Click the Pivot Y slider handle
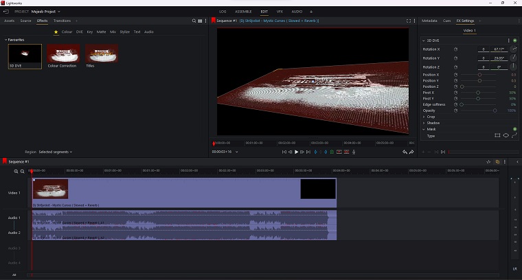The width and height of the screenshot is (522, 280). (478, 99)
